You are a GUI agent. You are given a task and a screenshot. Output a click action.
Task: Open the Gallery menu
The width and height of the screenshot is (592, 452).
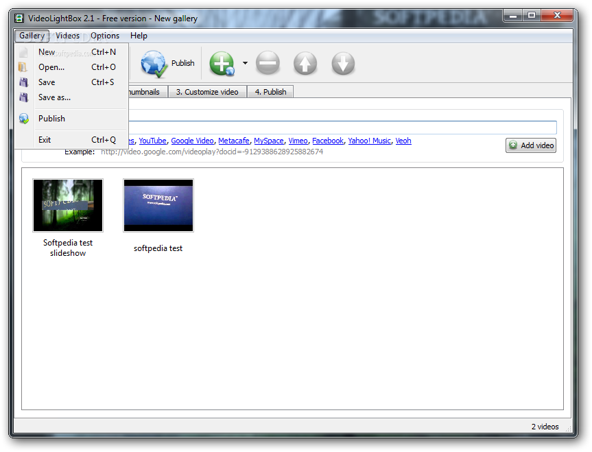pos(32,36)
